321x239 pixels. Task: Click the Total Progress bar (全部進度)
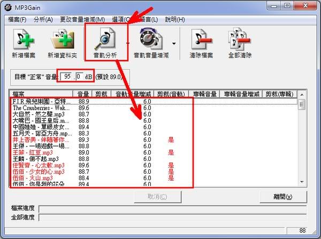tap(173, 218)
